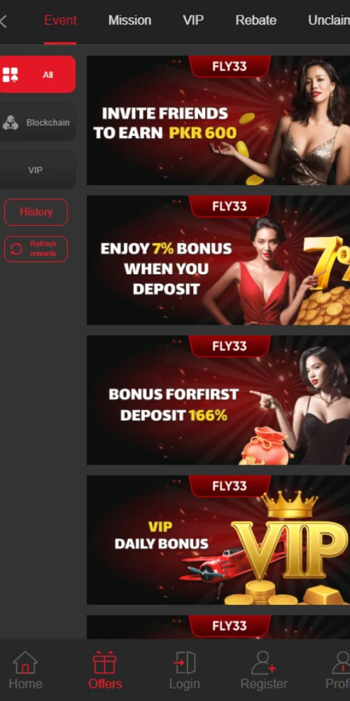Open Register person-plus icon

(263, 662)
